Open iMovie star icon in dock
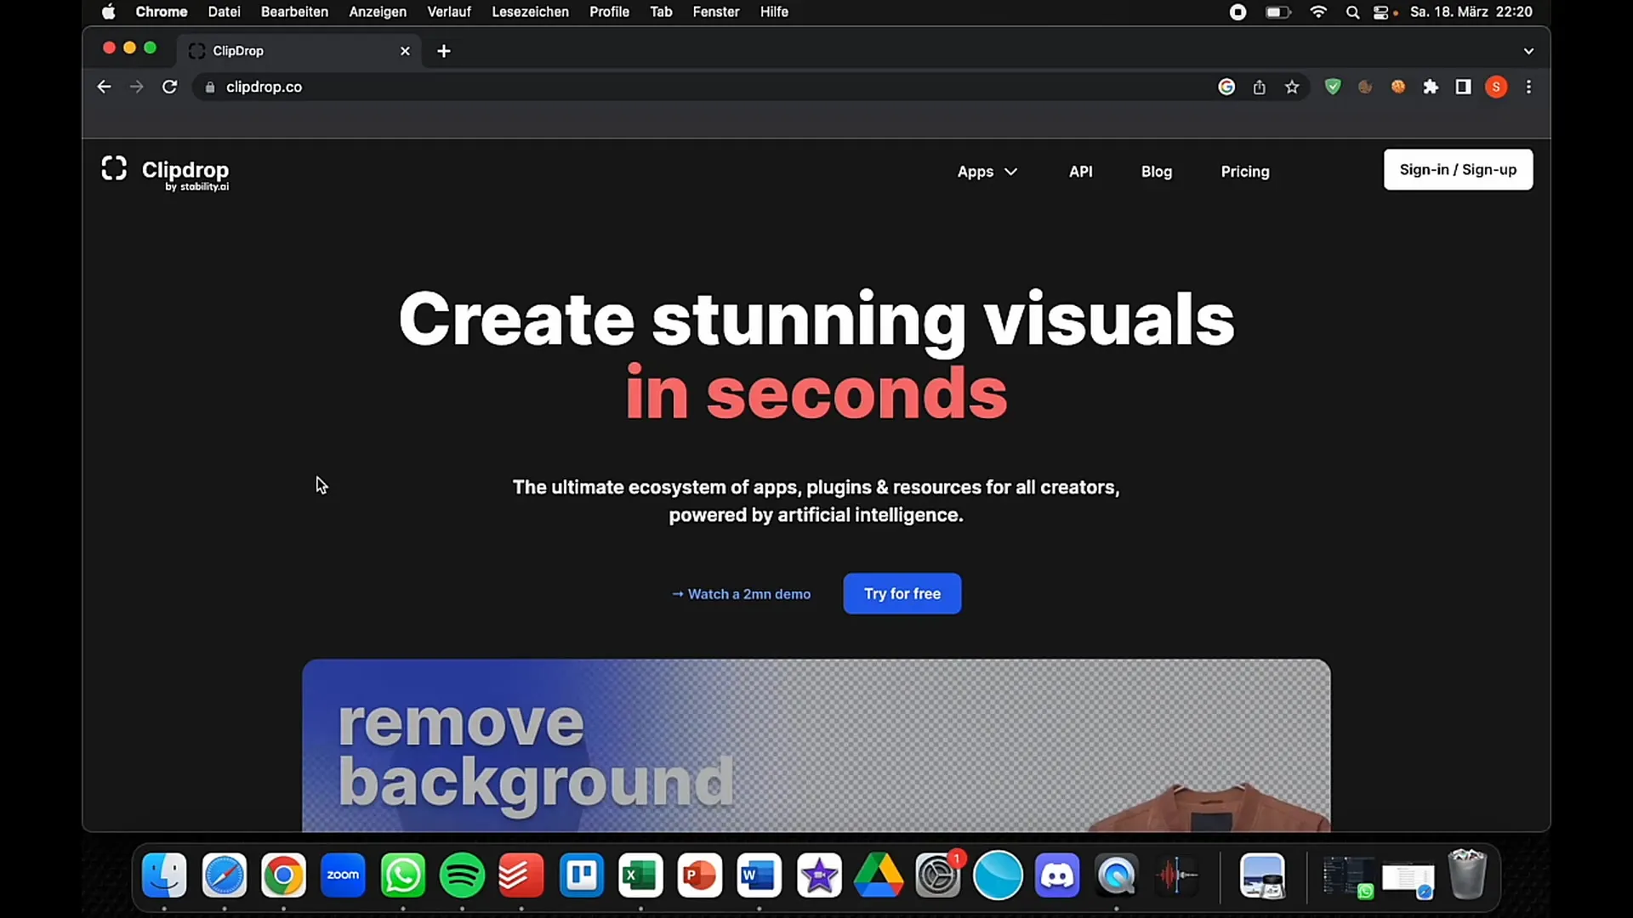This screenshot has height=918, width=1633. click(820, 875)
